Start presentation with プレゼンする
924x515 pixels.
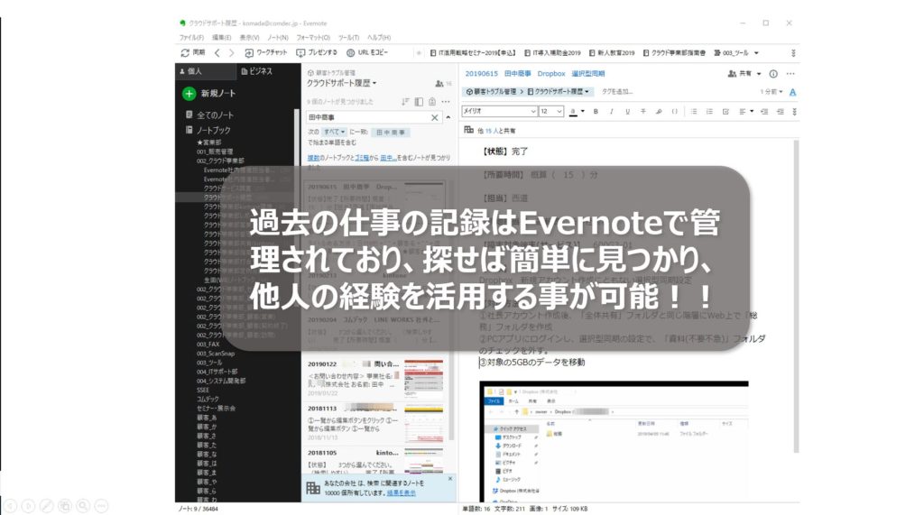click(x=317, y=52)
